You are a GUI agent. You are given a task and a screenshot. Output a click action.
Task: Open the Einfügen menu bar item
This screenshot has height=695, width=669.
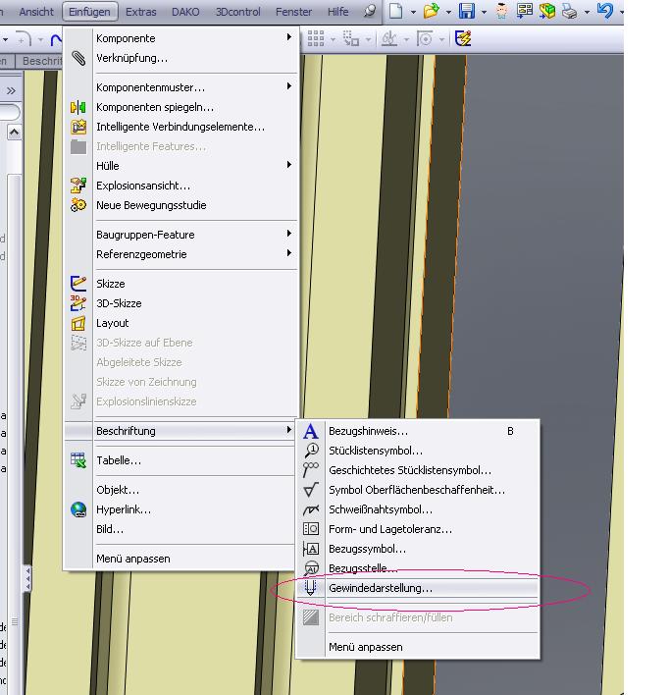(90, 12)
